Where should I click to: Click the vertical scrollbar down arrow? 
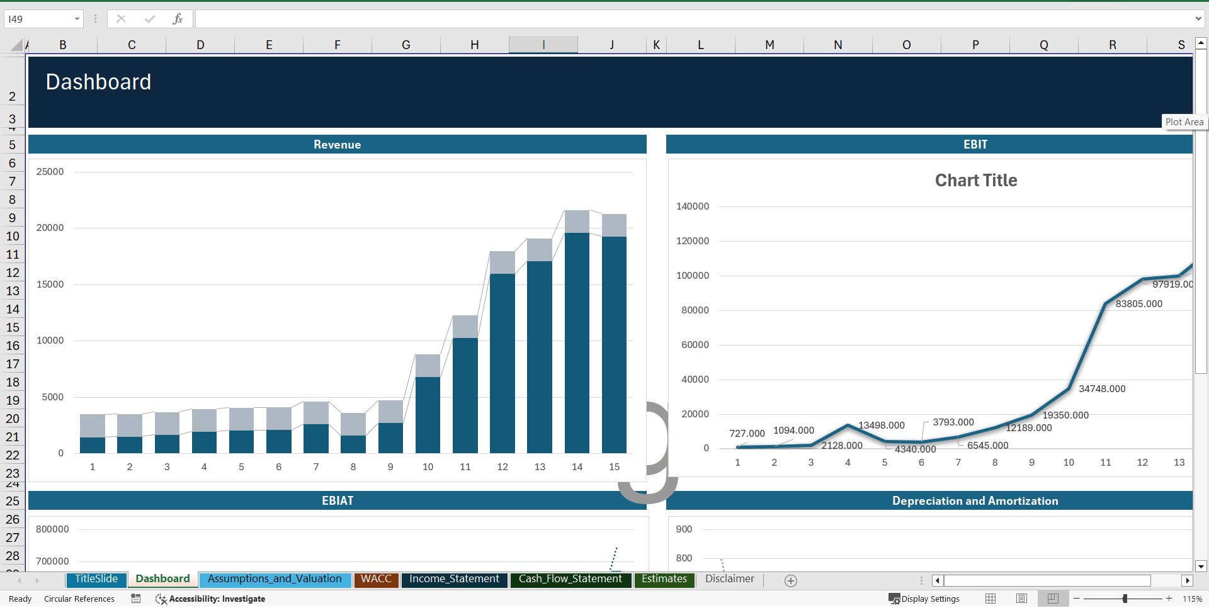click(x=1201, y=566)
